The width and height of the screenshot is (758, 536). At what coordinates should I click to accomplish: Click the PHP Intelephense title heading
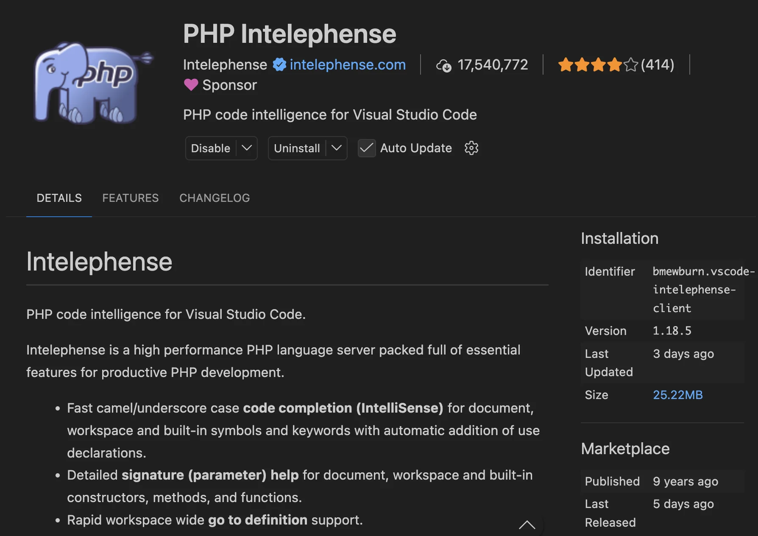coord(290,33)
